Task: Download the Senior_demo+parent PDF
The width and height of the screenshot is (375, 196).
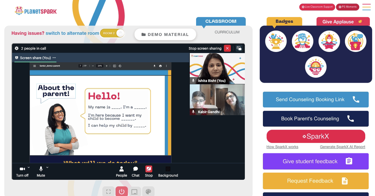Action: tap(154, 66)
